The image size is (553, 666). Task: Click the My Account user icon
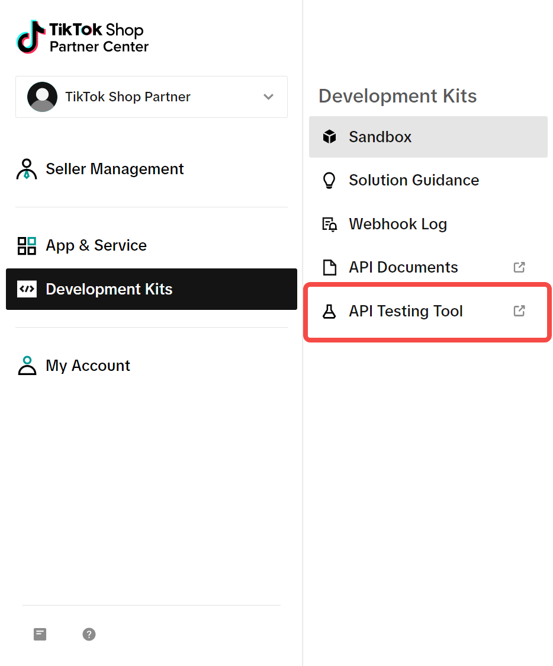[27, 366]
